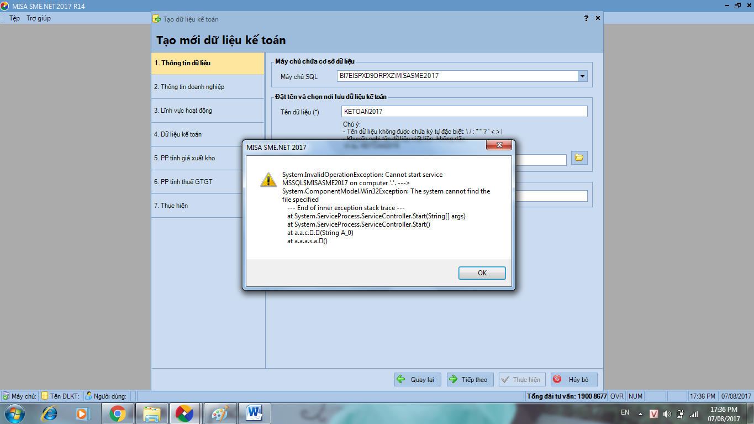Screen dimensions: 754x424
Task: Click the Thực hiện button at bottom
Action: coord(521,380)
